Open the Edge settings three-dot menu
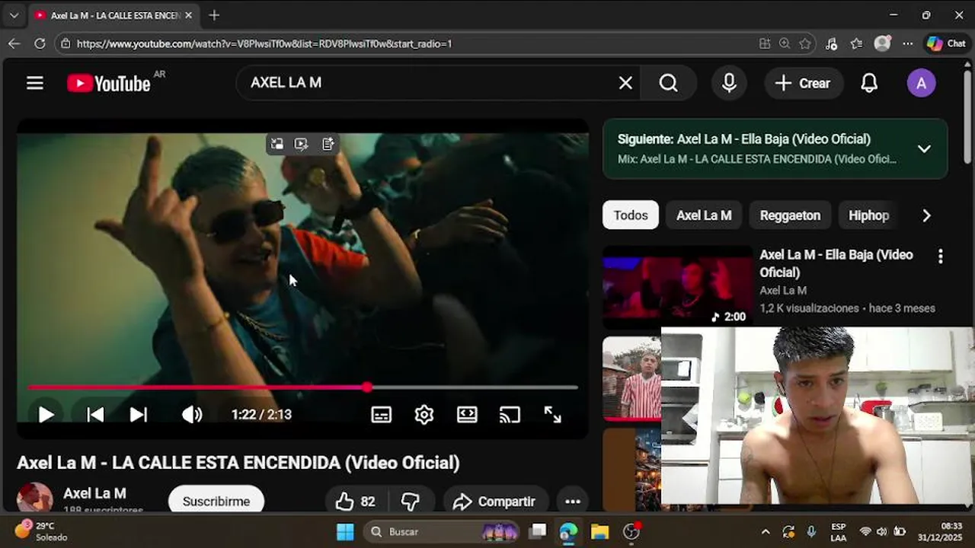 (907, 43)
